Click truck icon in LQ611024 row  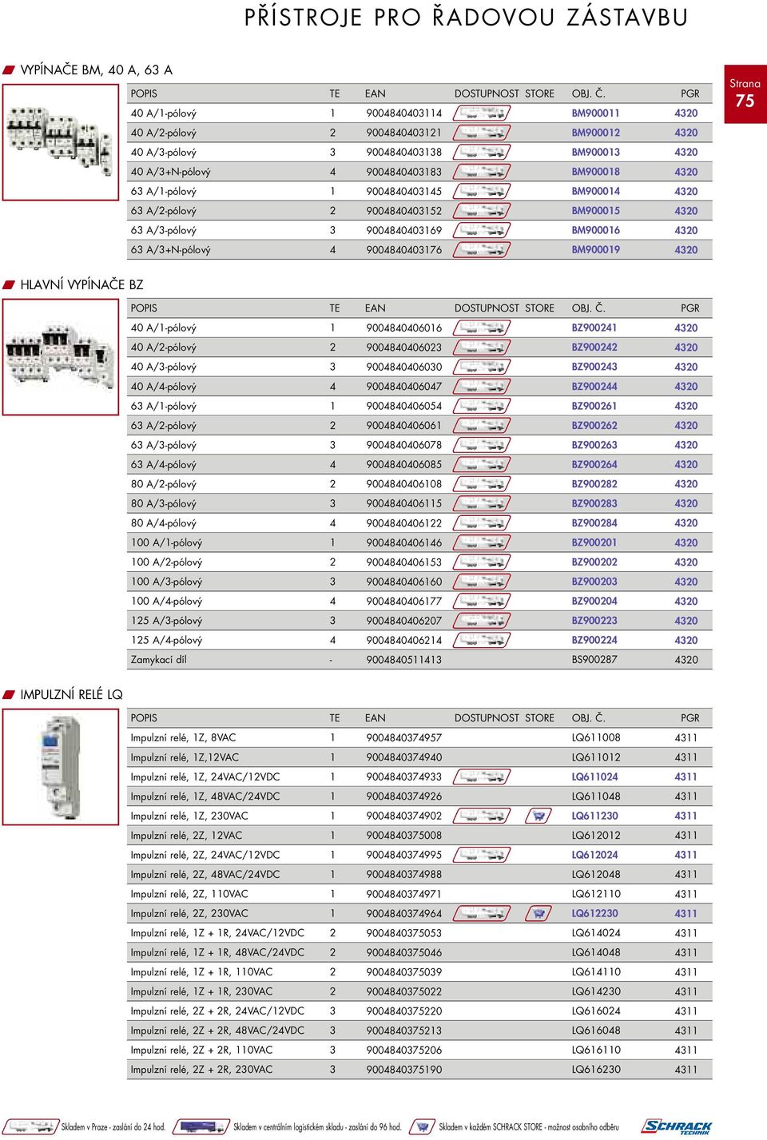tap(482, 777)
